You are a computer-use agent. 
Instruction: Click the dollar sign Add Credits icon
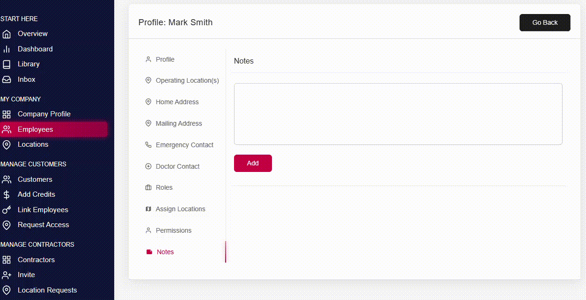click(7, 195)
